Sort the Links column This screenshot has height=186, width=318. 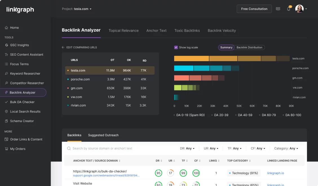click(219, 161)
